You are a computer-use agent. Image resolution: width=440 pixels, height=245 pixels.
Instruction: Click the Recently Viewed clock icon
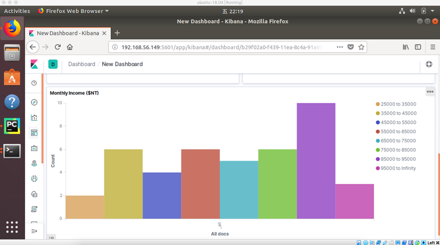click(x=34, y=83)
